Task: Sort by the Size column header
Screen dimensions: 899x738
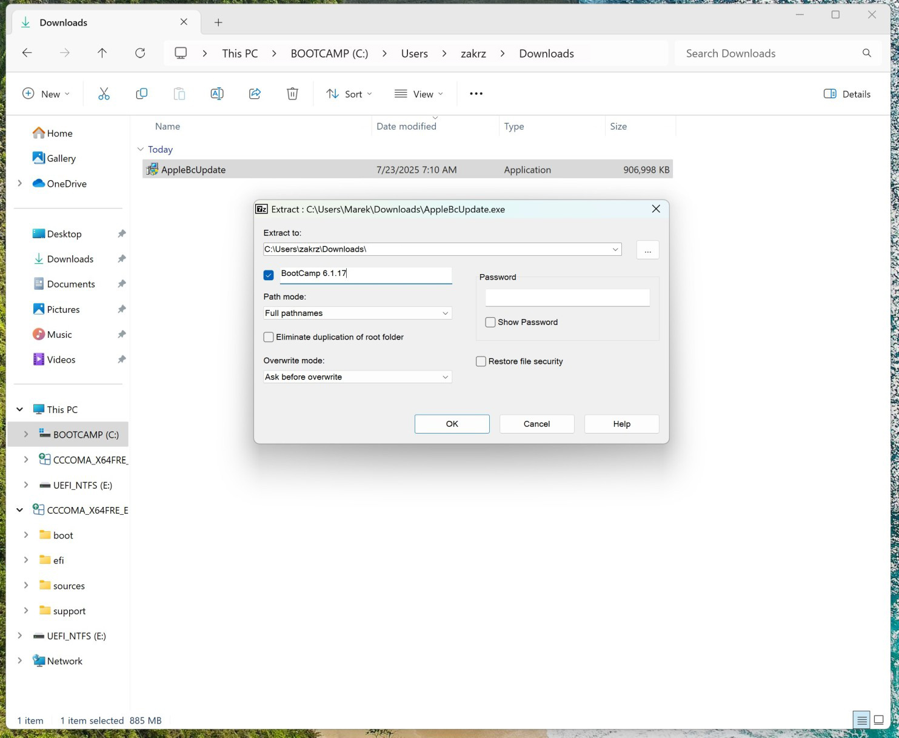Action: [618, 126]
